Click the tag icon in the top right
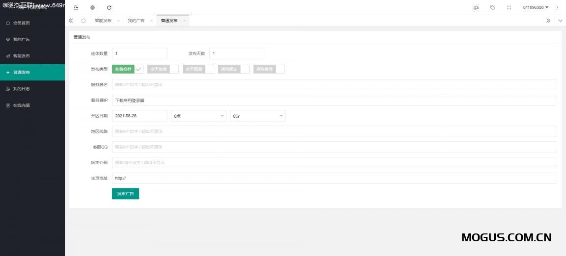Screen dimensions: 566x256 click(x=492, y=7)
